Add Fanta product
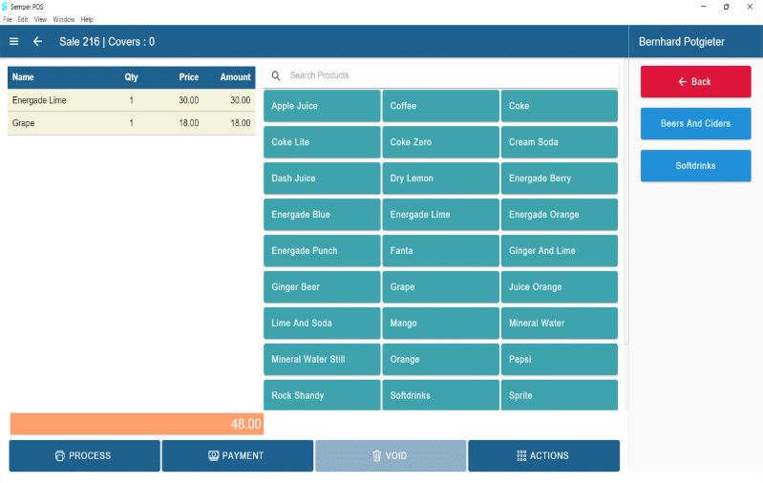This screenshot has height=483, width=763. click(x=440, y=250)
